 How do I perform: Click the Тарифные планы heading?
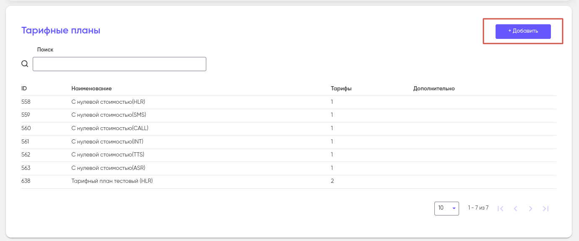(61, 31)
